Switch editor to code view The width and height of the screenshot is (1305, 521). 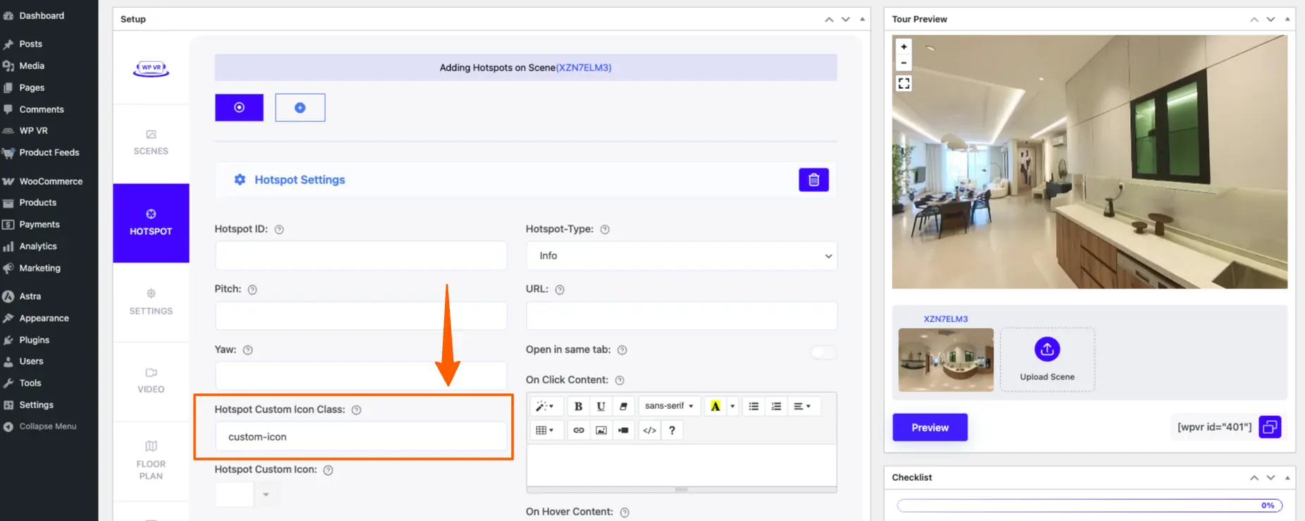[x=650, y=430]
